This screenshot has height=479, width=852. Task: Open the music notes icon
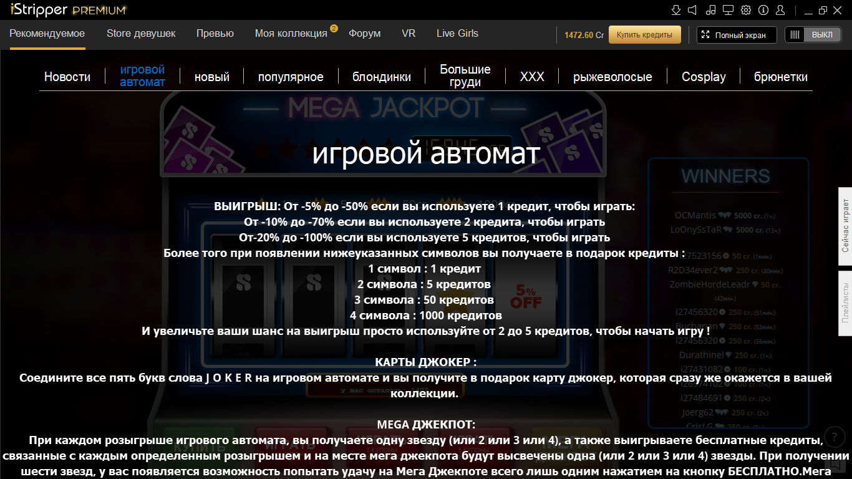(710, 10)
